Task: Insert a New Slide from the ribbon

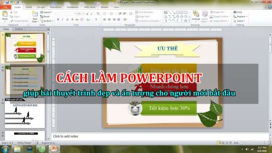Action: point(35,16)
